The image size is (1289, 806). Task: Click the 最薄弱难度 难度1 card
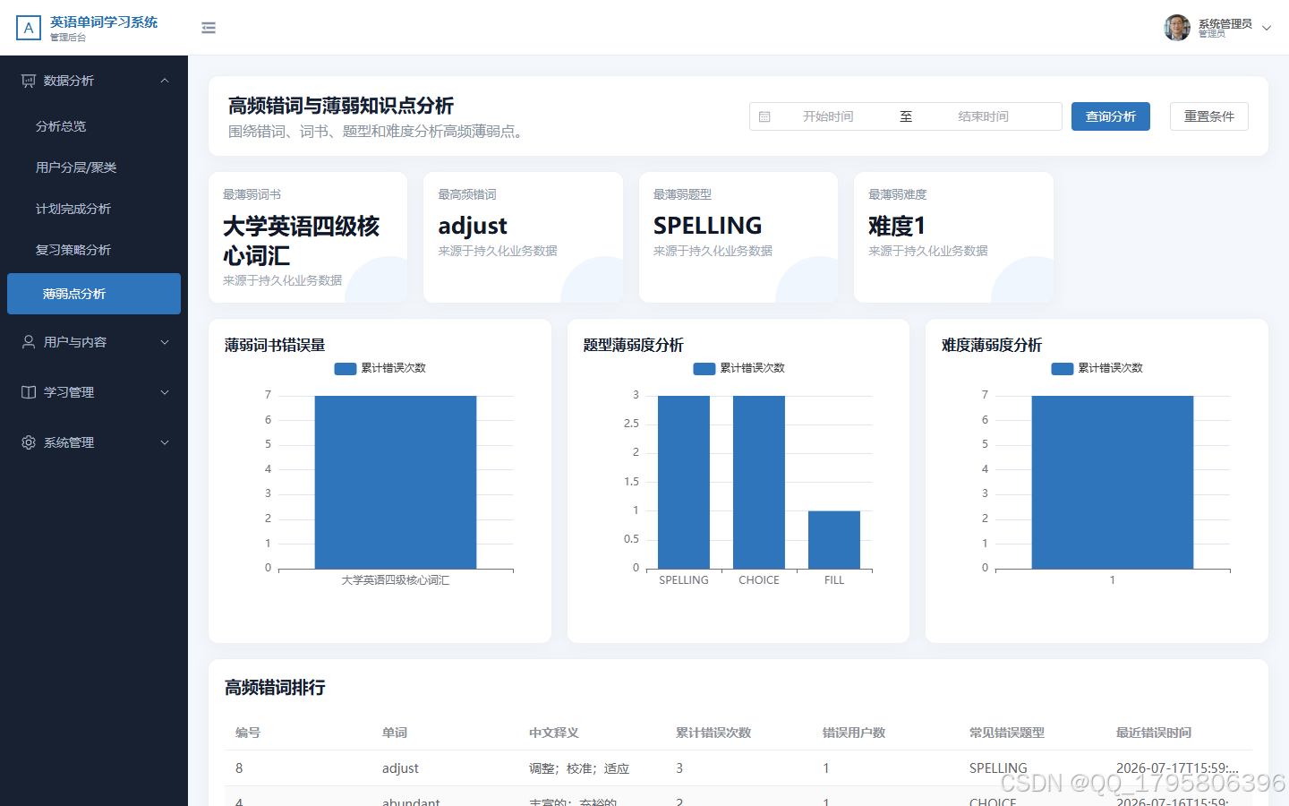tap(953, 237)
